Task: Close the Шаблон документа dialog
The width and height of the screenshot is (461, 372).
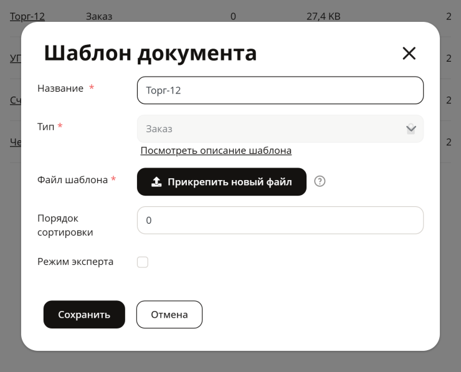Action: pyautogui.click(x=409, y=54)
